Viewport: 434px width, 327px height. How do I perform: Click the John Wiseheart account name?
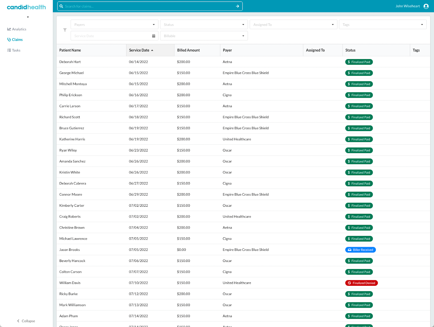tap(407, 6)
